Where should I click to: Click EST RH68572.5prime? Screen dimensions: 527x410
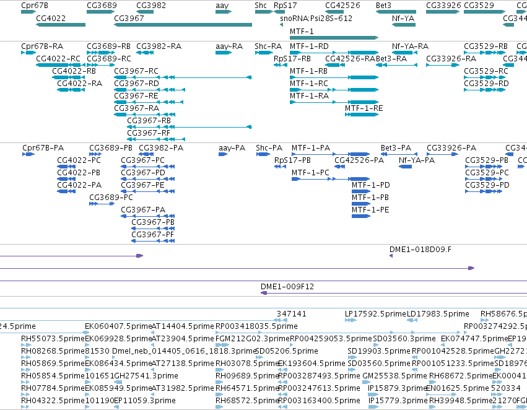coord(247,401)
